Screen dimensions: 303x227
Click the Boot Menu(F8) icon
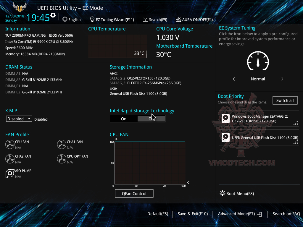222,193
